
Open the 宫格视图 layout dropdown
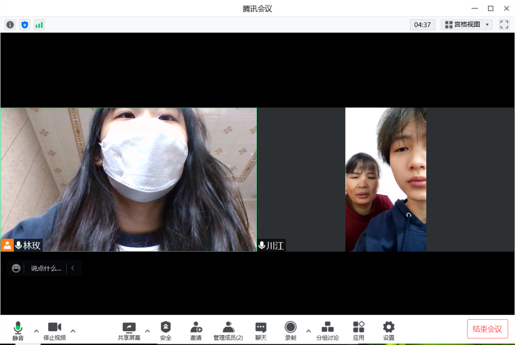(x=467, y=25)
